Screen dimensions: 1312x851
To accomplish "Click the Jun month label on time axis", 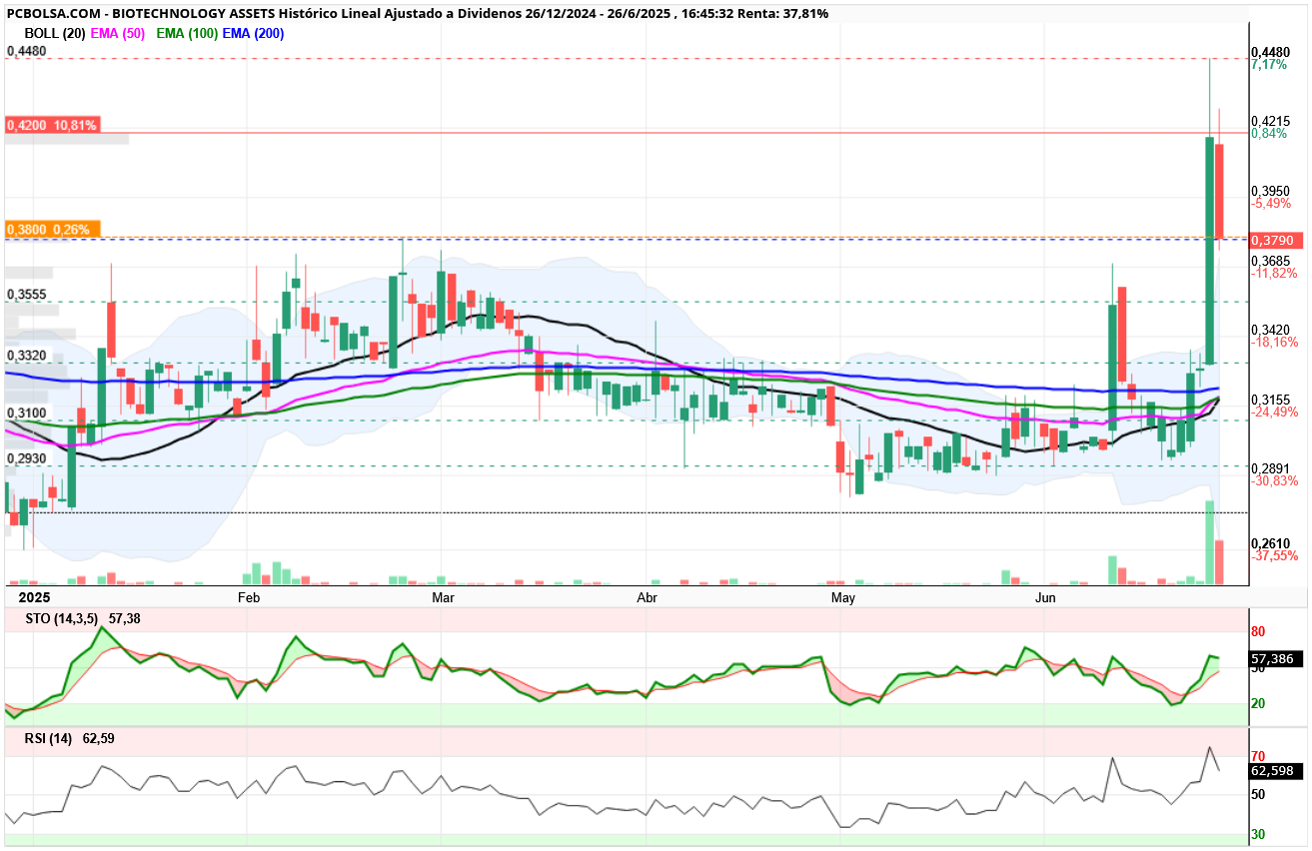I will pos(1046,598).
